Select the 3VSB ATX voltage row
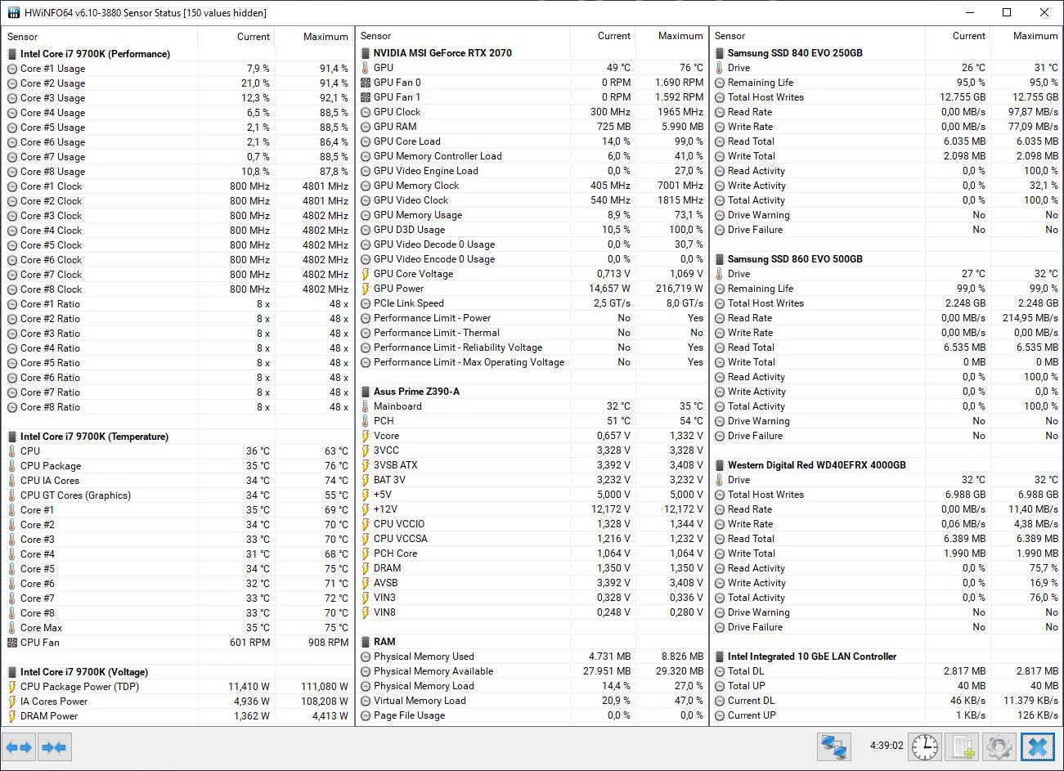The image size is (1064, 771). coord(532,465)
